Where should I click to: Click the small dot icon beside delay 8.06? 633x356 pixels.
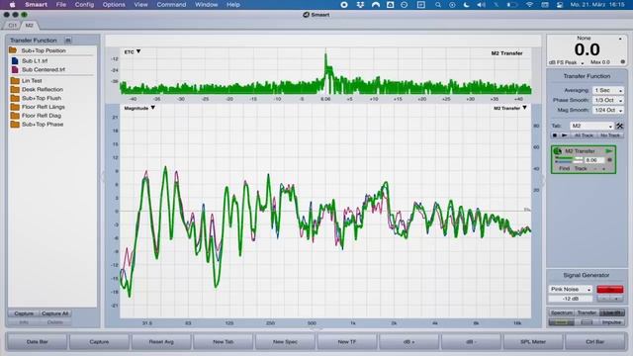609,160
